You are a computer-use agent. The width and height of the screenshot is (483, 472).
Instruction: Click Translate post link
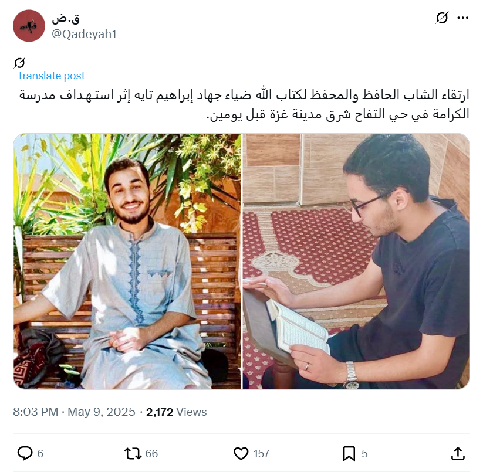point(51,76)
